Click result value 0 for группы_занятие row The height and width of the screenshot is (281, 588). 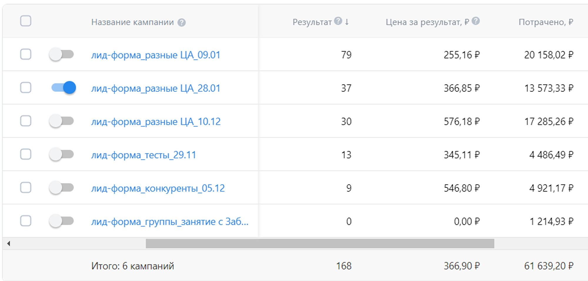pos(349,221)
